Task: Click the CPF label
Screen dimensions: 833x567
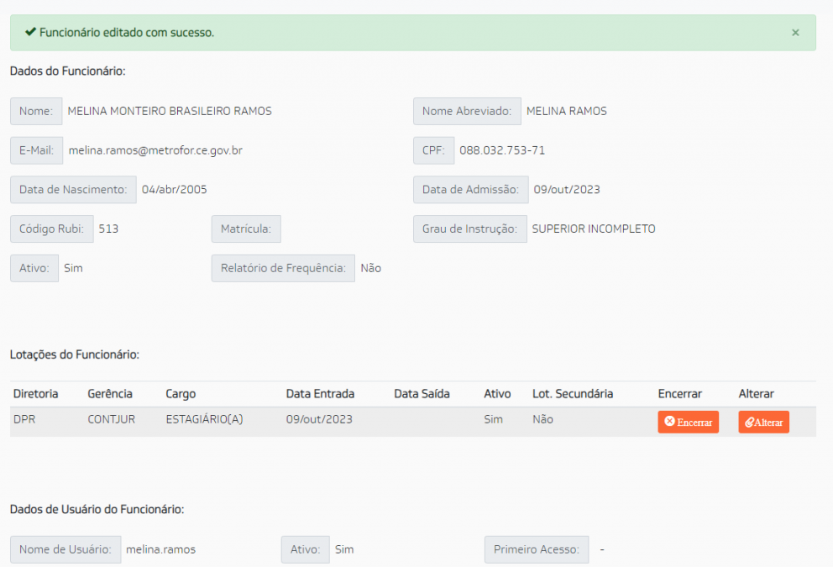Action: pos(433,150)
